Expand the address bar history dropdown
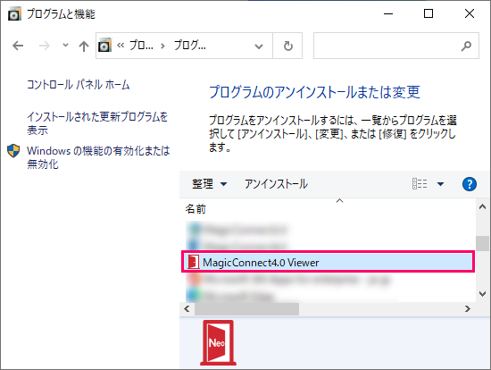This screenshot has height=370, width=491. pos(259,46)
